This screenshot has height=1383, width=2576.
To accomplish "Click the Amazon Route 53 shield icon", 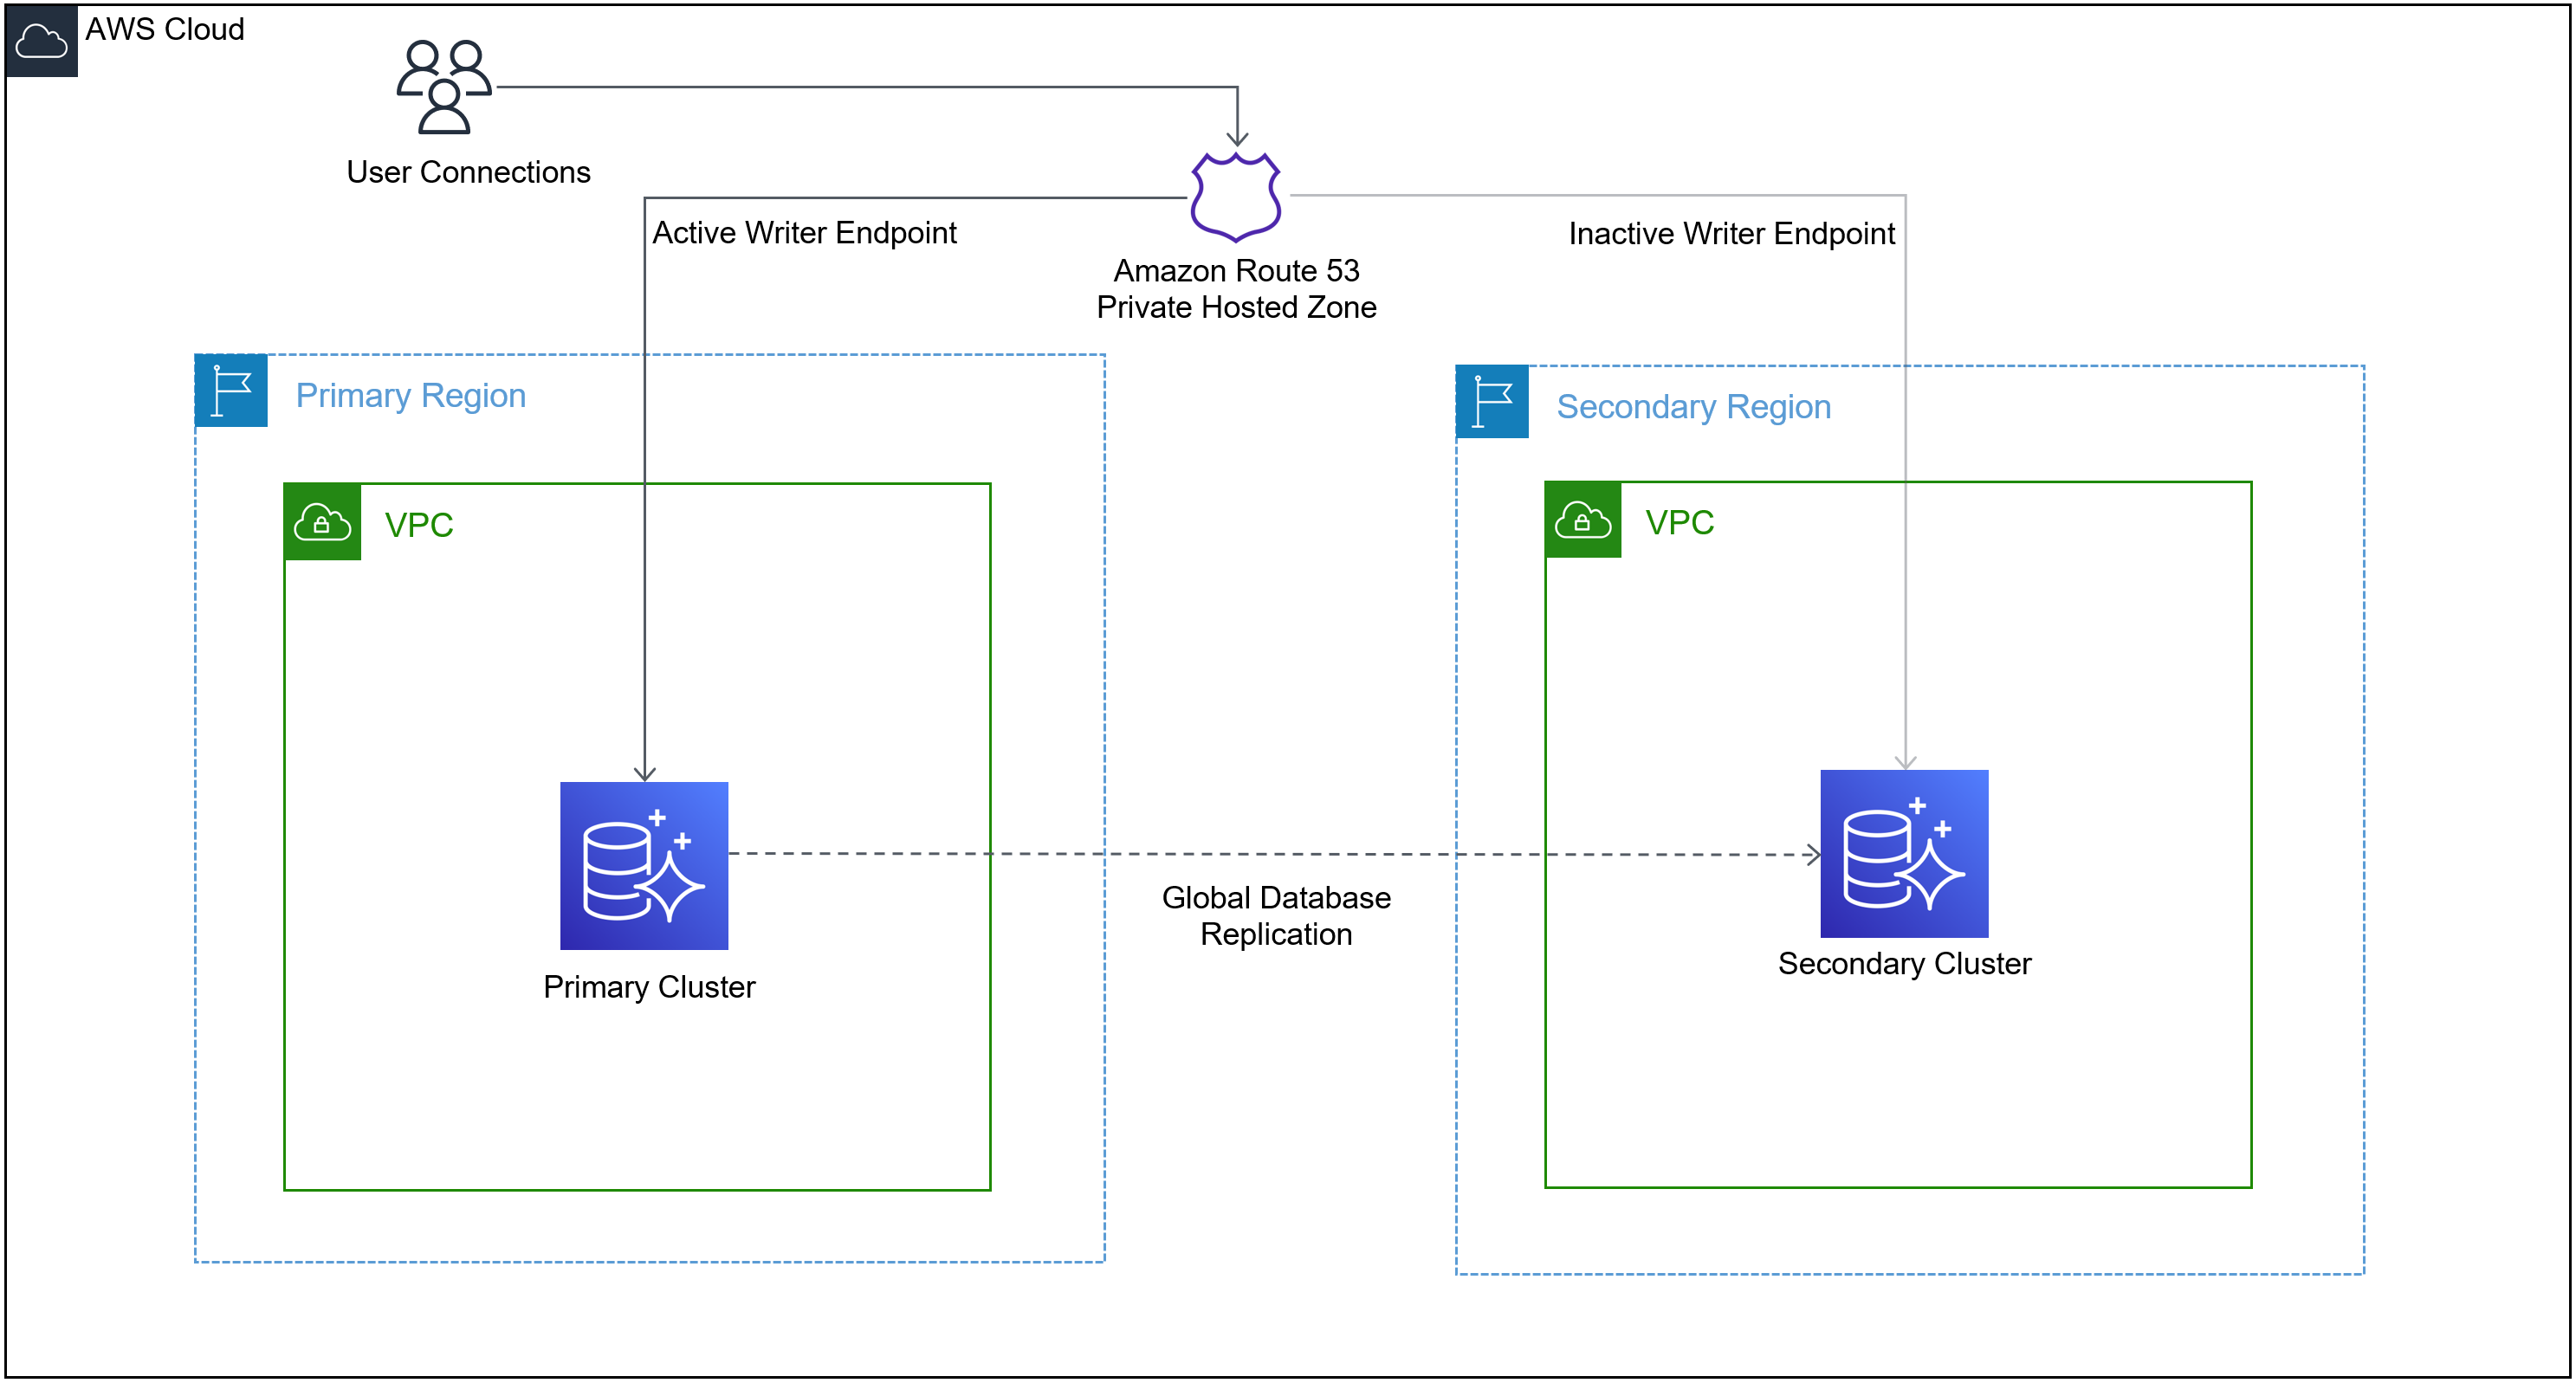I will tap(1236, 196).
